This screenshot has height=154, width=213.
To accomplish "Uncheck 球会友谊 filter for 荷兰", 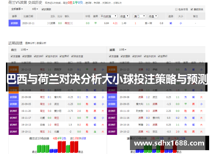I will [x=72, y=56].
